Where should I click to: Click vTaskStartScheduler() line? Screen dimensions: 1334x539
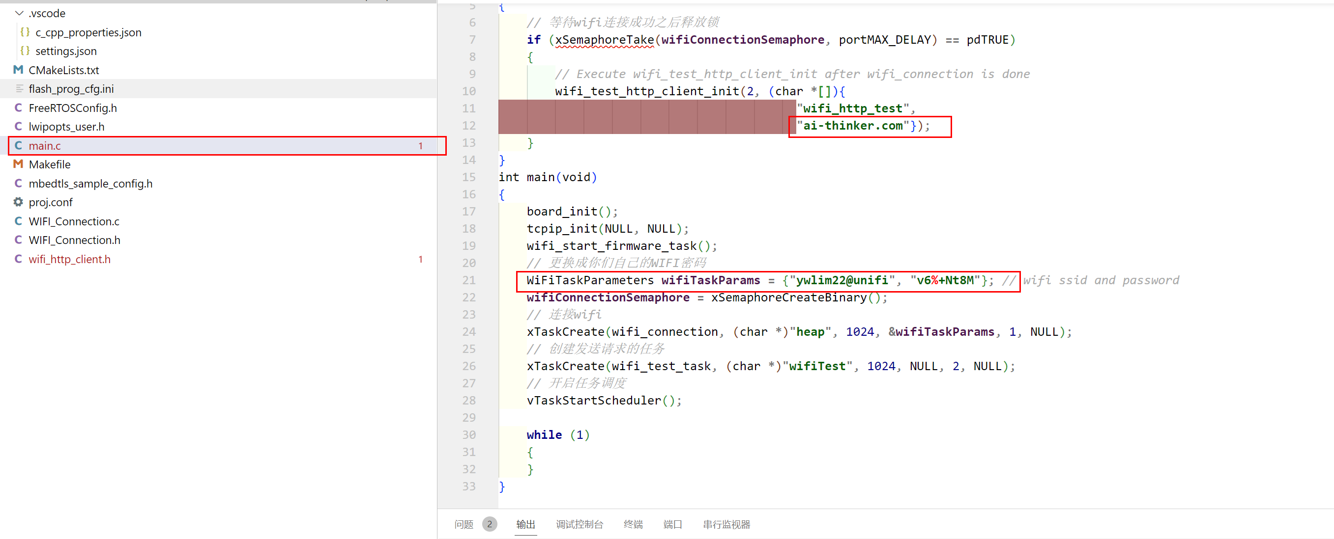point(604,401)
